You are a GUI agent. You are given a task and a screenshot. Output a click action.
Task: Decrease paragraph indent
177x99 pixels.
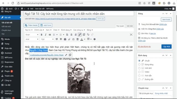click(57, 39)
